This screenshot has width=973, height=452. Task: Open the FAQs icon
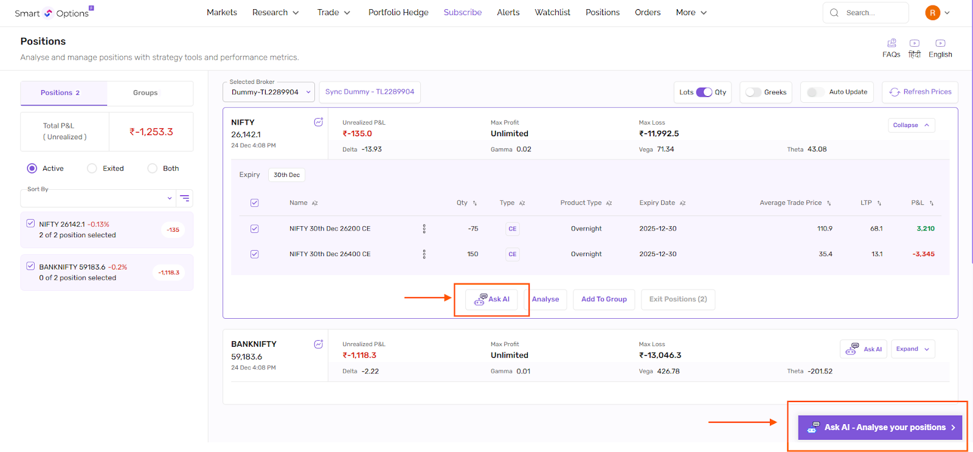pyautogui.click(x=892, y=44)
